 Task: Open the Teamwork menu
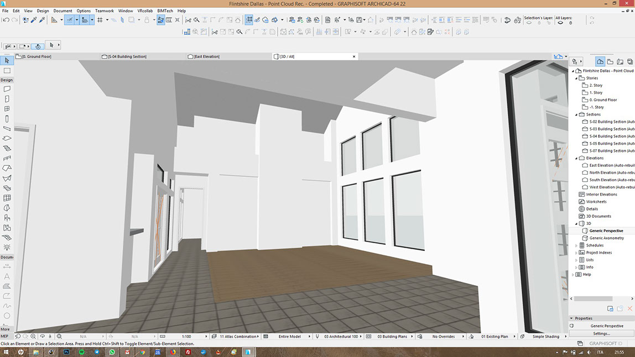pyautogui.click(x=103, y=11)
